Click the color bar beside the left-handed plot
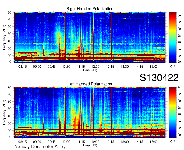The width and height of the screenshot is (184, 150). (x=173, y=112)
